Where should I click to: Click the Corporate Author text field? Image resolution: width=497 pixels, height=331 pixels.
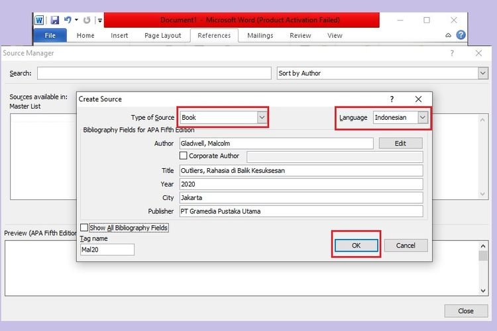tap(335, 156)
